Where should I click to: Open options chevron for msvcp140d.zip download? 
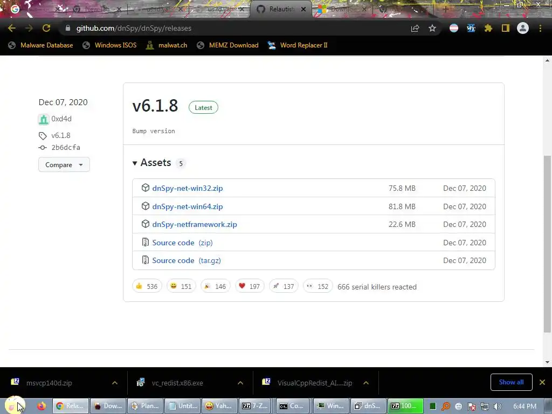click(115, 383)
